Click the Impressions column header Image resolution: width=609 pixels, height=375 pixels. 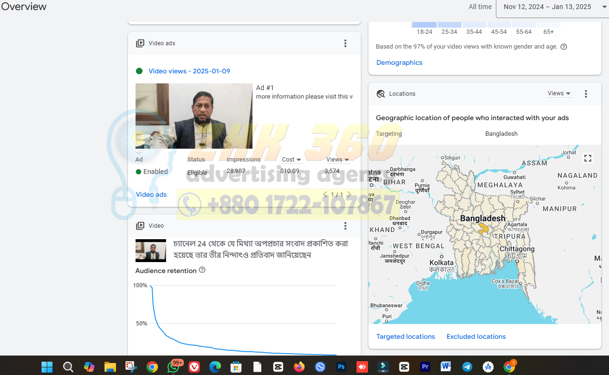[x=243, y=160]
